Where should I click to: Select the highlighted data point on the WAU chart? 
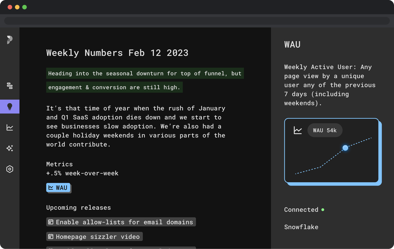tap(345, 148)
